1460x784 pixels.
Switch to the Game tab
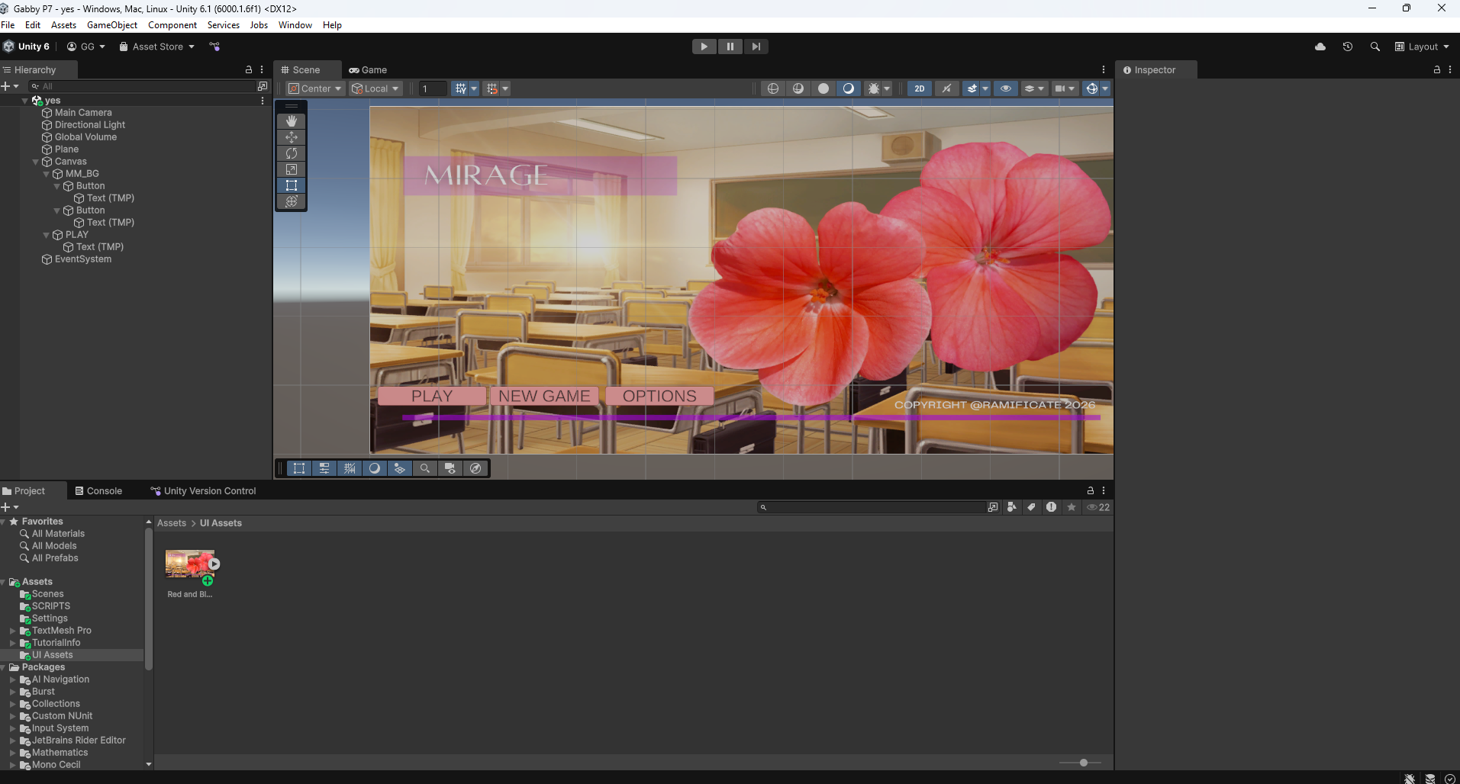(x=368, y=69)
